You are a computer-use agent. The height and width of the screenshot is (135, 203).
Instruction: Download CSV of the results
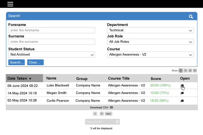101,107
